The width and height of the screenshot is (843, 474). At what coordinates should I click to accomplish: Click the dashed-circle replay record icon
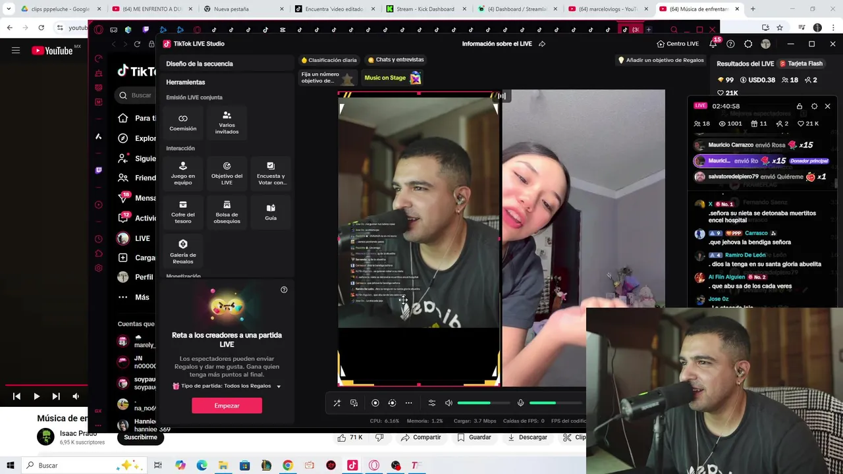click(x=392, y=403)
